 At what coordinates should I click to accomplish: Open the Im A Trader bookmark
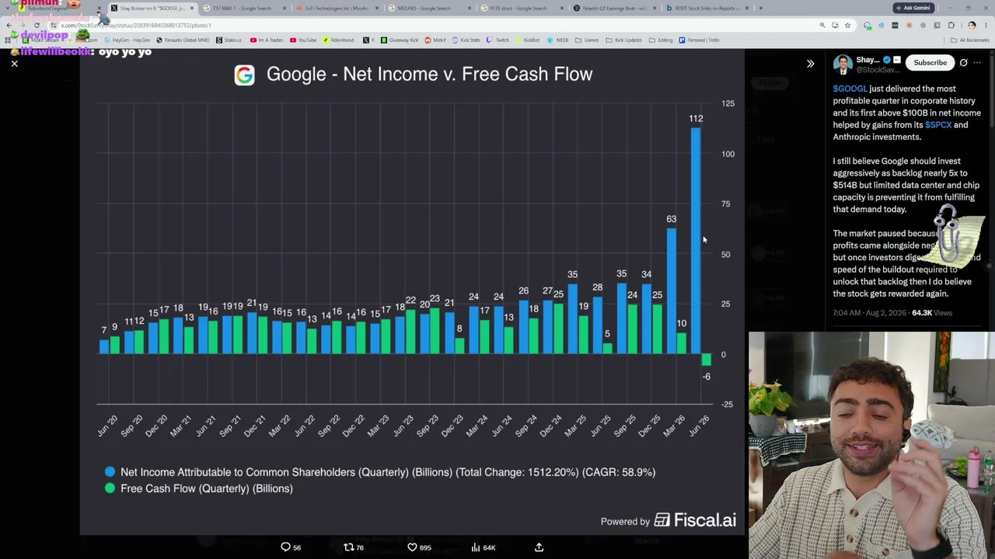click(x=267, y=40)
